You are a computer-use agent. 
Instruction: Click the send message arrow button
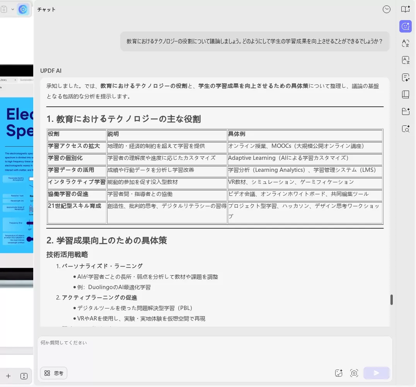point(376,373)
